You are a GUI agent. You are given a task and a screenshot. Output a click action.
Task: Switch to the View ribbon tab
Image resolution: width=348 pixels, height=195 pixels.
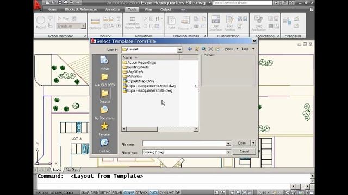(x=148, y=10)
